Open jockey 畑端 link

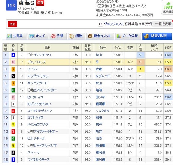99,90
